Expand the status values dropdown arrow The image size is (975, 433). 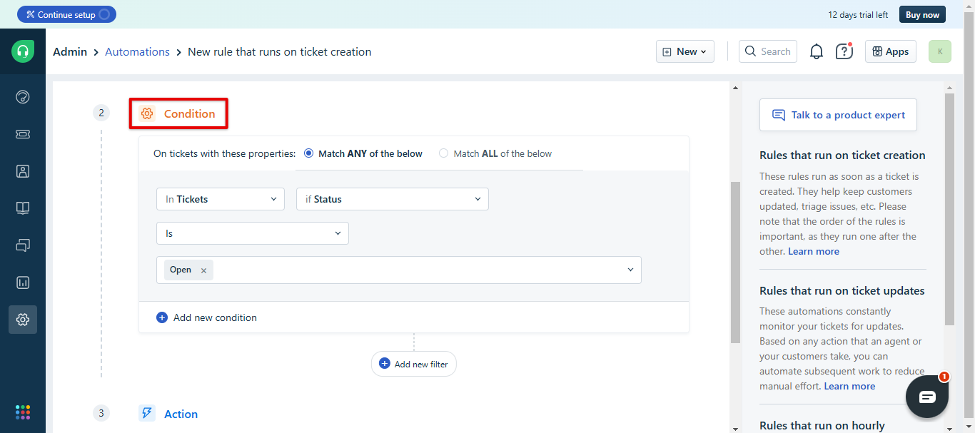pyautogui.click(x=630, y=270)
